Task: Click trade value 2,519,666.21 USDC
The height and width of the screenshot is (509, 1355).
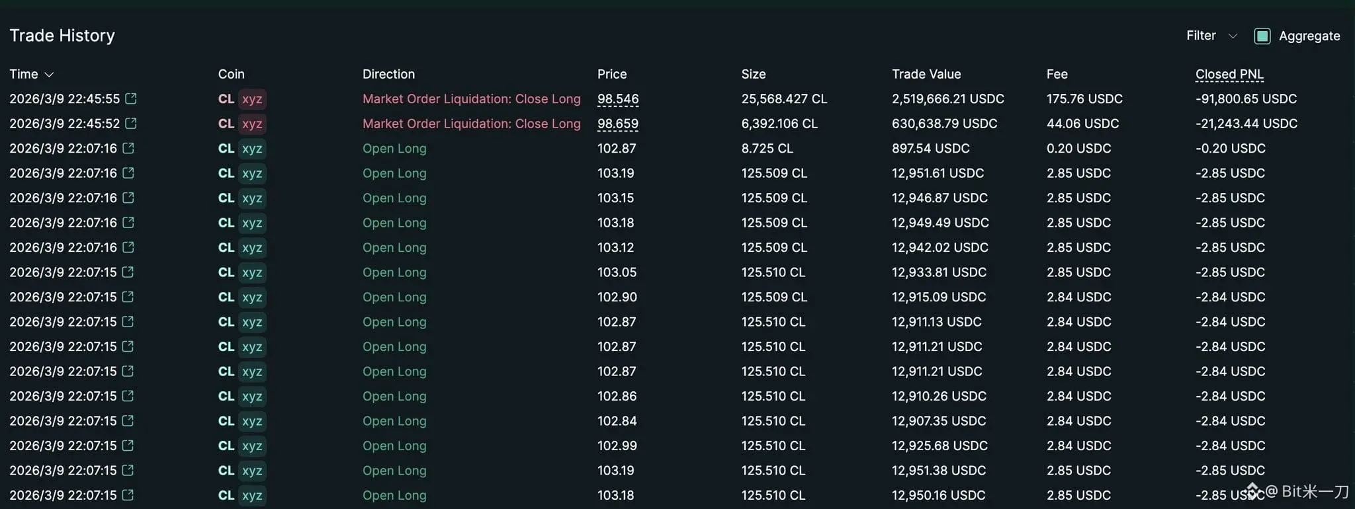Action: (948, 98)
